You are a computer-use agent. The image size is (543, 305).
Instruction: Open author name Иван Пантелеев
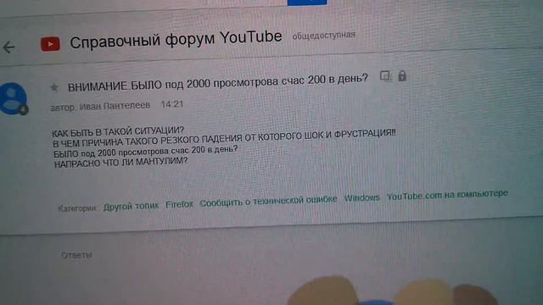(x=115, y=106)
